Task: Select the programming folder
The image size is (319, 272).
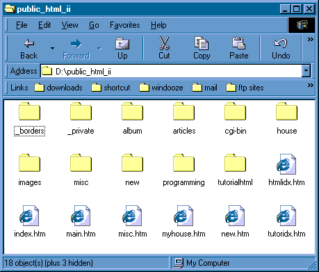Action: 184,170
